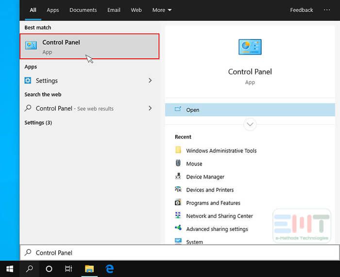Click the taskbar search magnifier icon
Viewport: 340px width, 277px height.
(29, 269)
